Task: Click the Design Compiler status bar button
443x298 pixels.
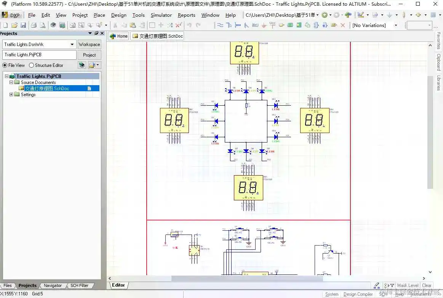Action: [358, 294]
